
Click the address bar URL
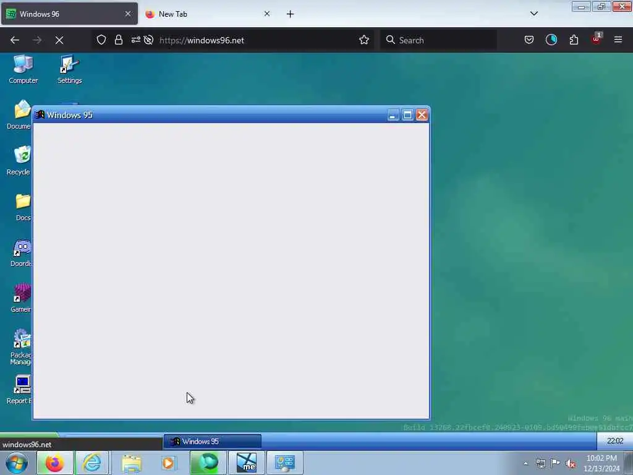(202, 40)
